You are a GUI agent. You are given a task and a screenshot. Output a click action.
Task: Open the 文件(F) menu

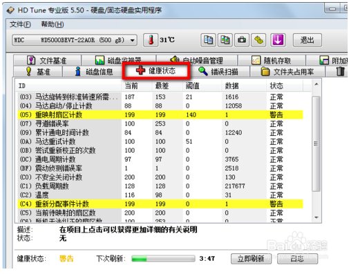[x=20, y=24]
